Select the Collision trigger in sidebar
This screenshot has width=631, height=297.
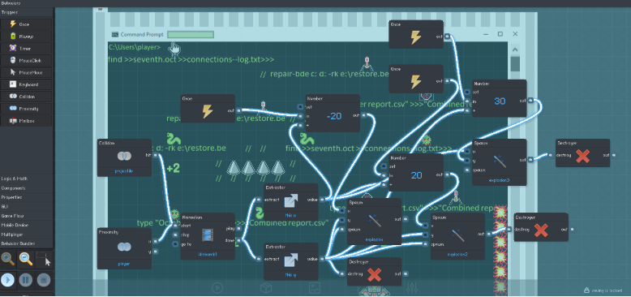(x=26, y=97)
